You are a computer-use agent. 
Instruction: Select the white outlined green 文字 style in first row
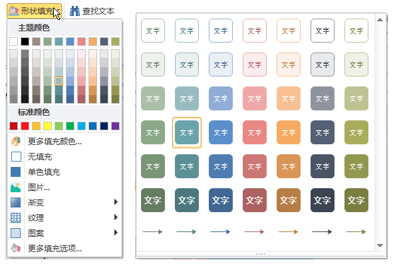[x=153, y=31]
